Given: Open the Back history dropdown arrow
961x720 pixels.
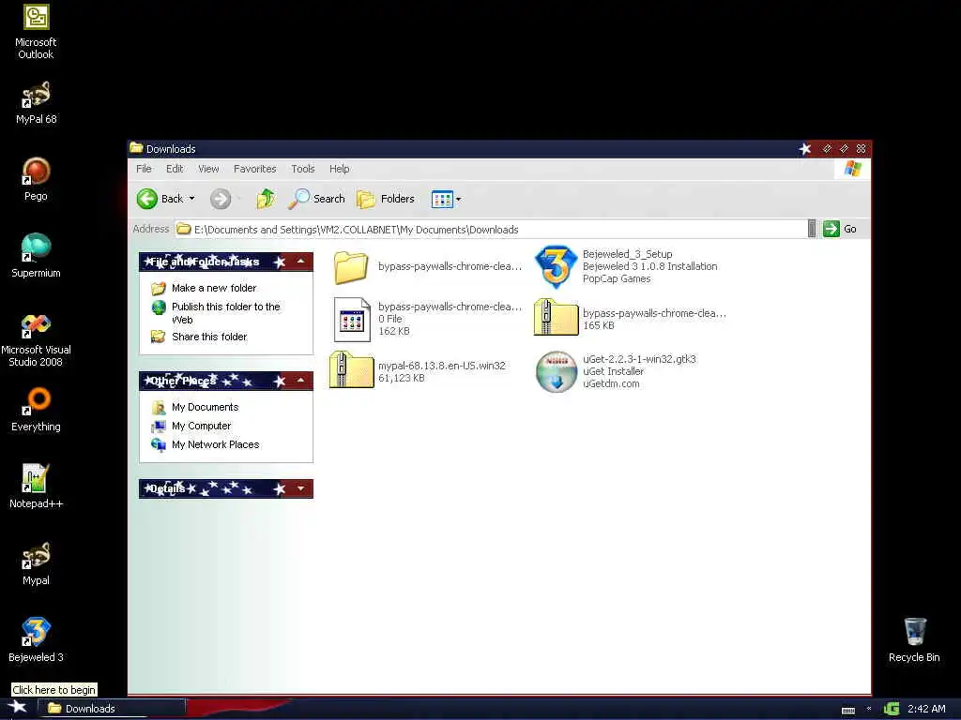Looking at the screenshot, I should pyautogui.click(x=191, y=199).
